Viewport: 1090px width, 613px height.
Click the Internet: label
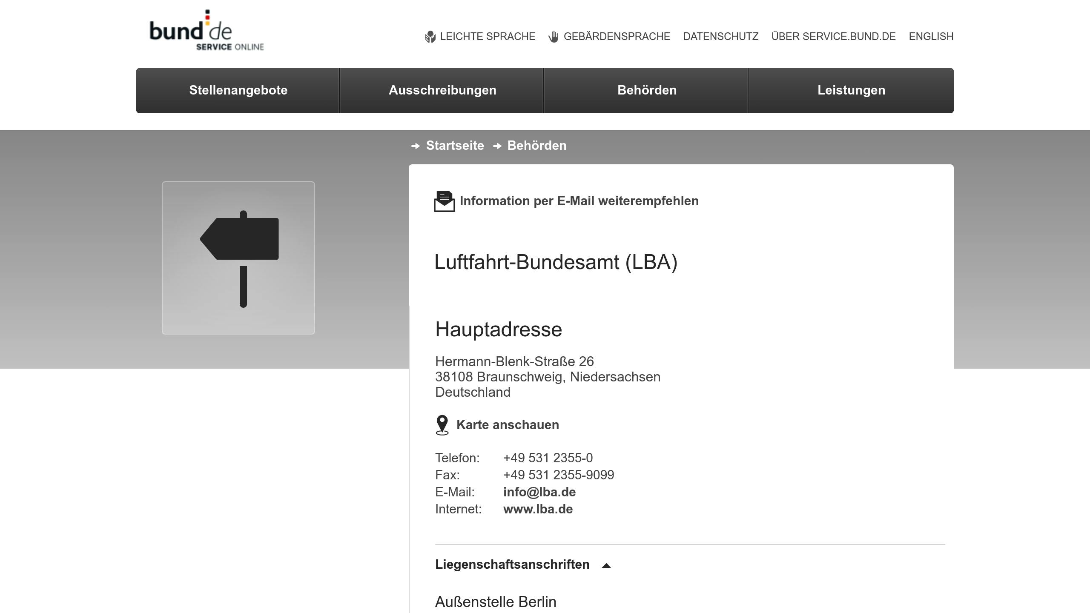(x=458, y=509)
